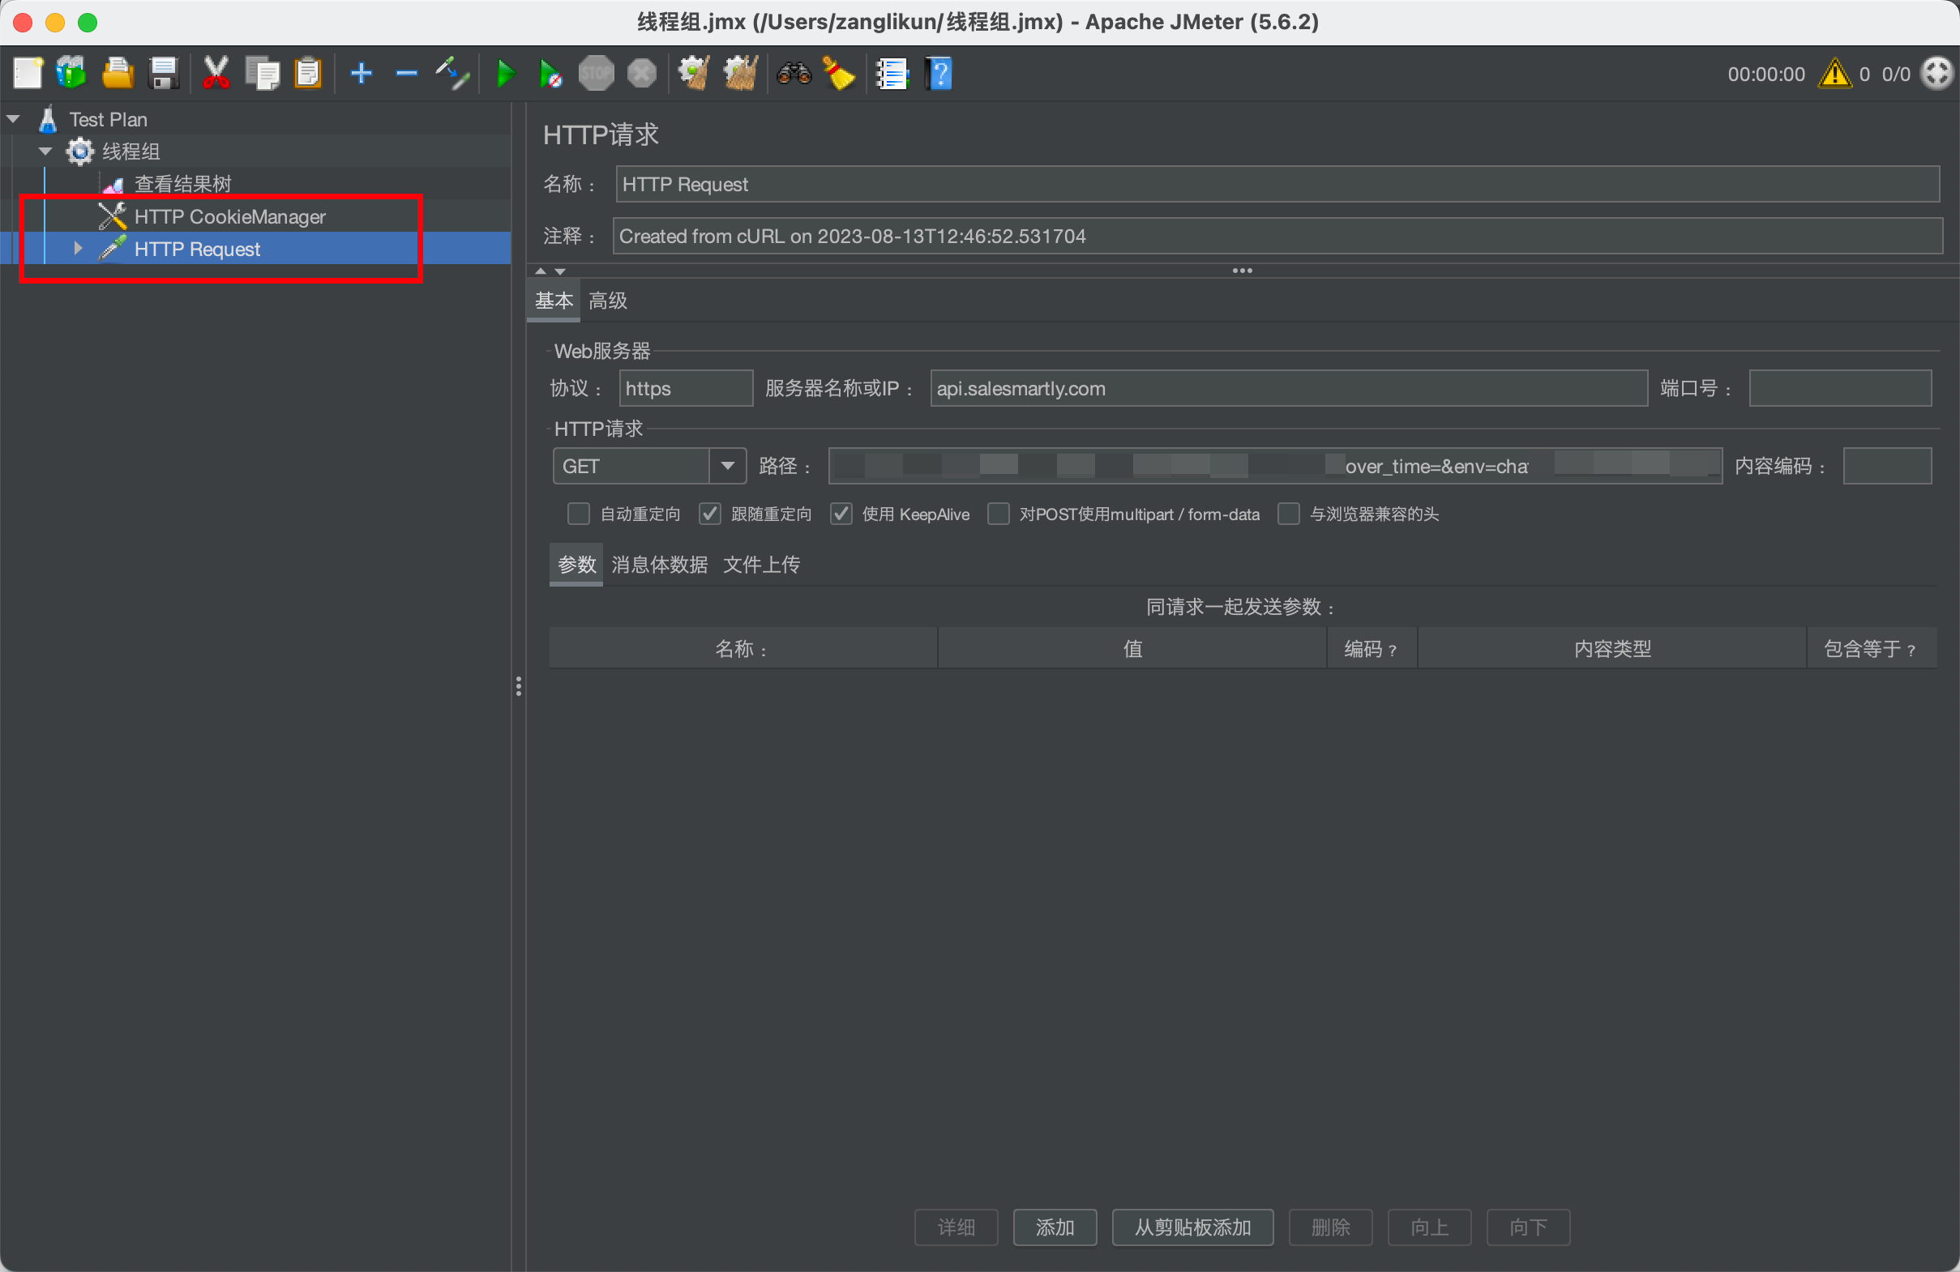Image resolution: width=1960 pixels, height=1272 pixels.
Task: Switch to the 高级 tab
Action: click(x=608, y=301)
